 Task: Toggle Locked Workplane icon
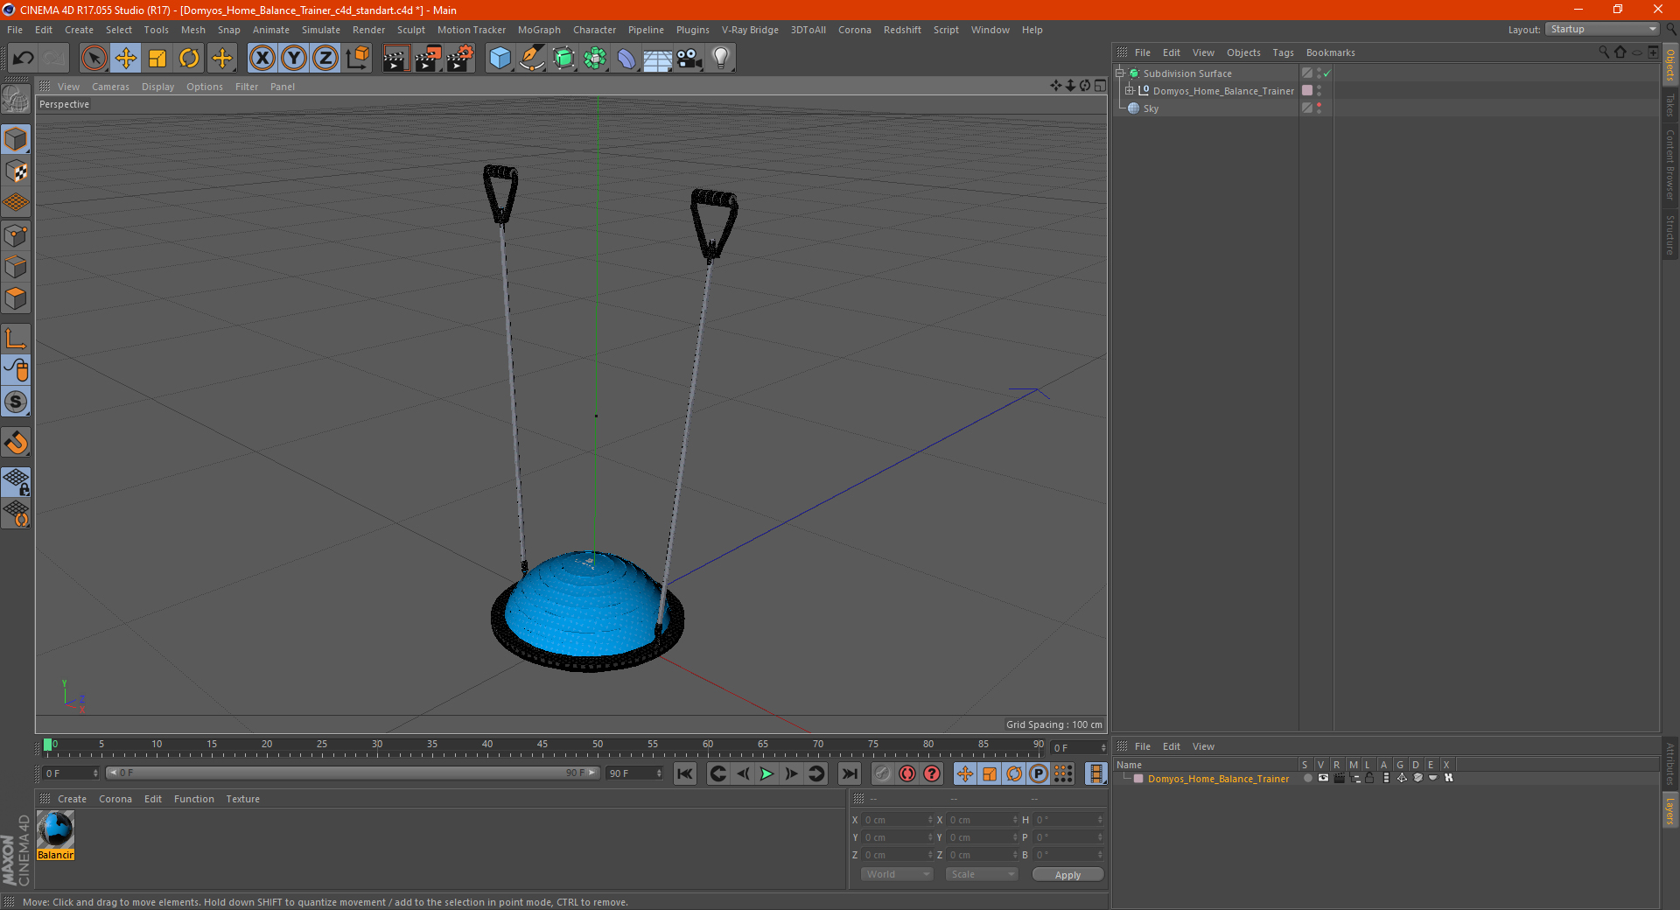tap(16, 481)
